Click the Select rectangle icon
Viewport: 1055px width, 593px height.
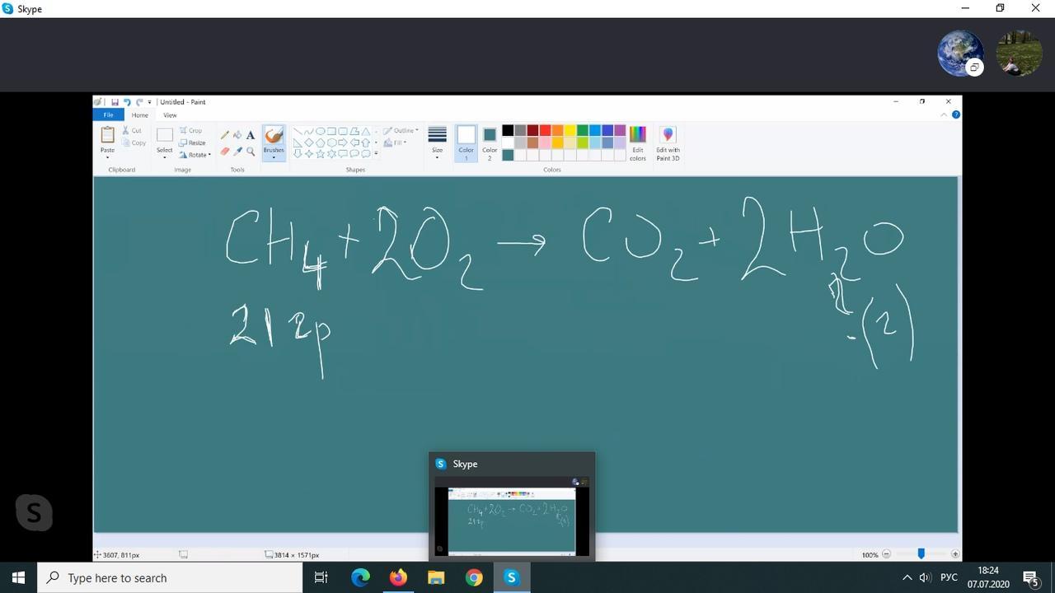click(165, 135)
